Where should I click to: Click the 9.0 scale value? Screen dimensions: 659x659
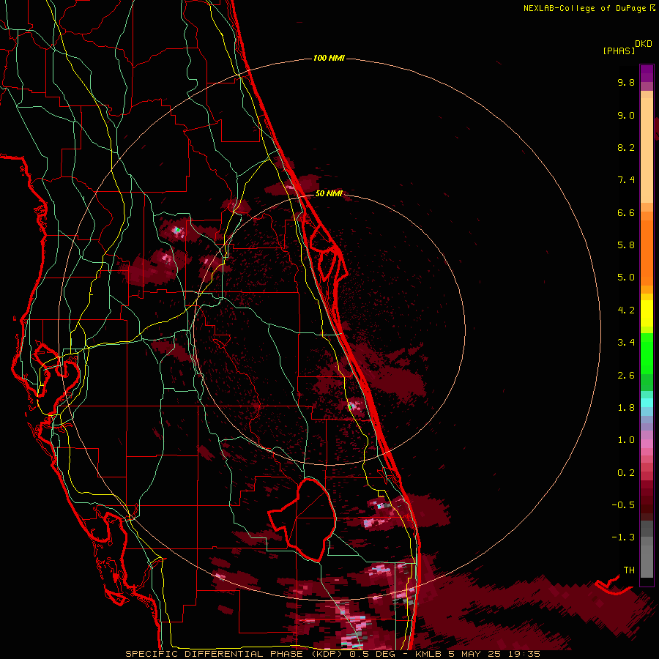(x=626, y=115)
